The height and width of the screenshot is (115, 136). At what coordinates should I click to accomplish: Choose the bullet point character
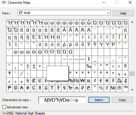pos(40,66)
